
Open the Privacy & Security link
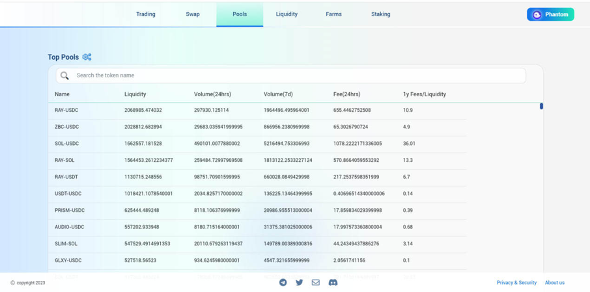[x=516, y=283]
